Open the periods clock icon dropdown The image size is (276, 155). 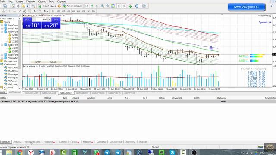click(x=138, y=6)
